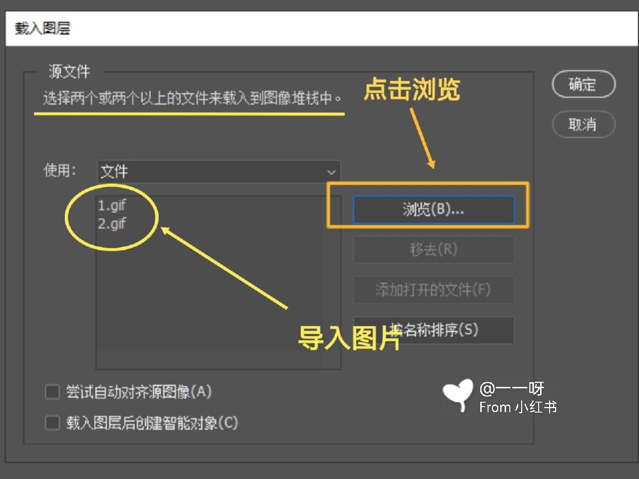Click the 确定 button
This screenshot has width=639, height=479.
tap(584, 84)
